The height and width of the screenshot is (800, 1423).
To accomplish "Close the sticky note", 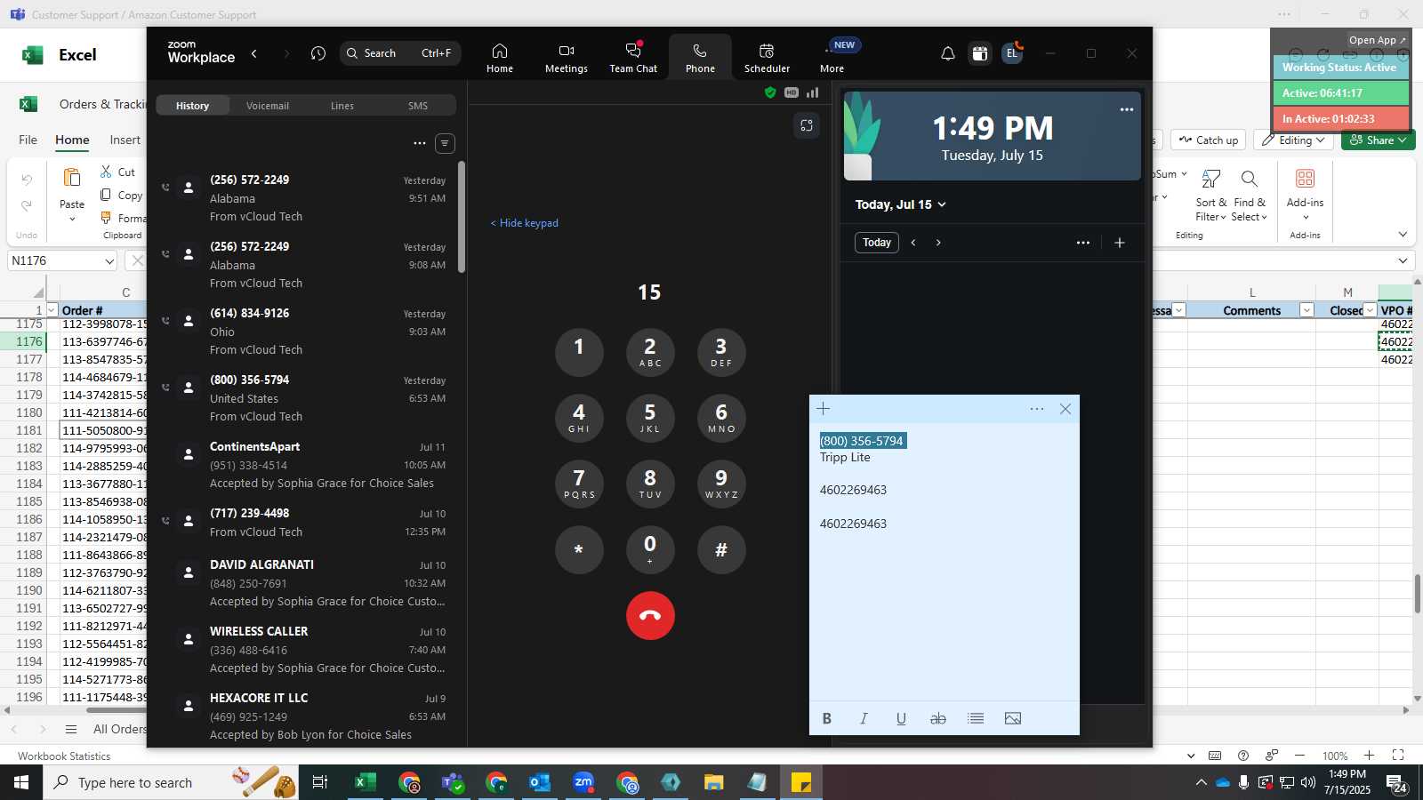I will 1065,409.
